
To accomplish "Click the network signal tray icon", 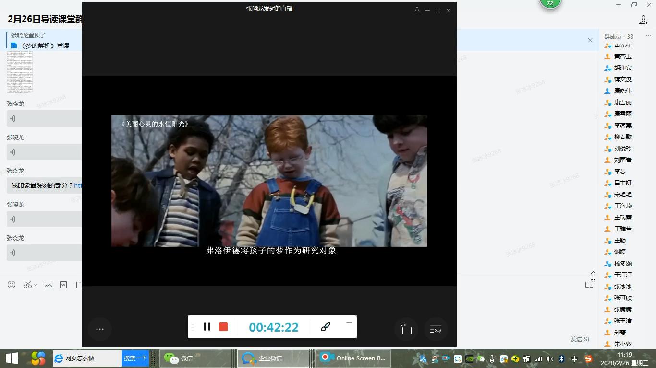I will click(x=538, y=358).
